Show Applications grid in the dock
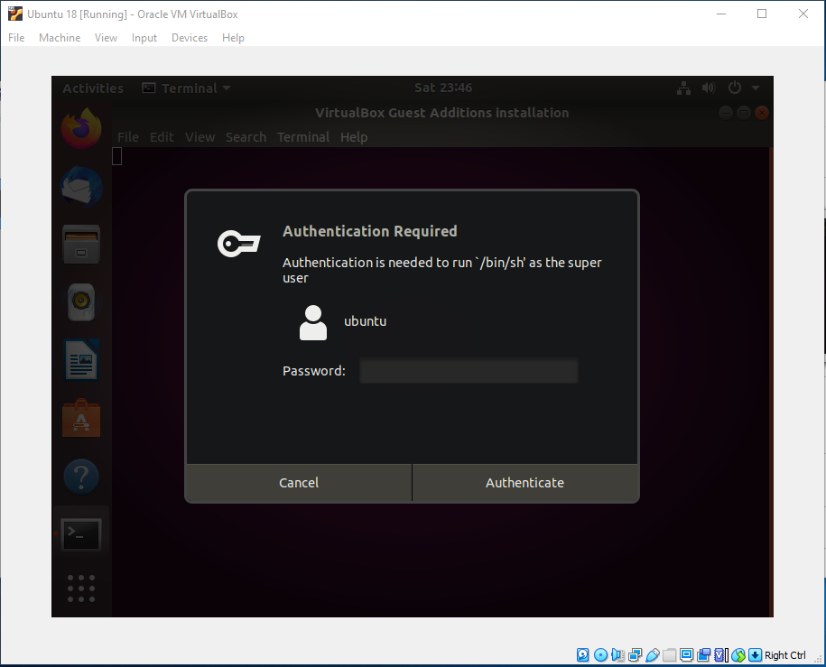 [x=81, y=588]
